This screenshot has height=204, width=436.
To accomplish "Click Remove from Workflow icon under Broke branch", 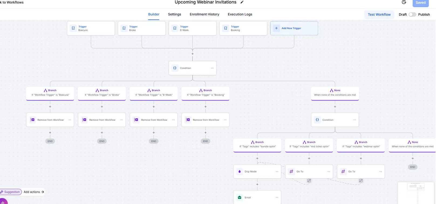I will point(84,120).
